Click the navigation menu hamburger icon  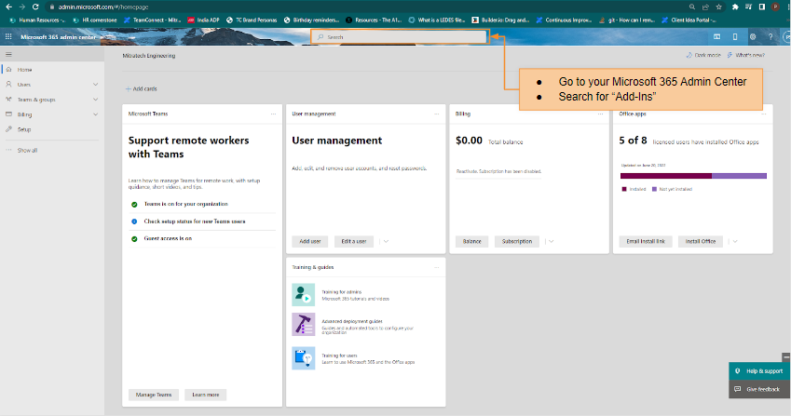(8, 54)
